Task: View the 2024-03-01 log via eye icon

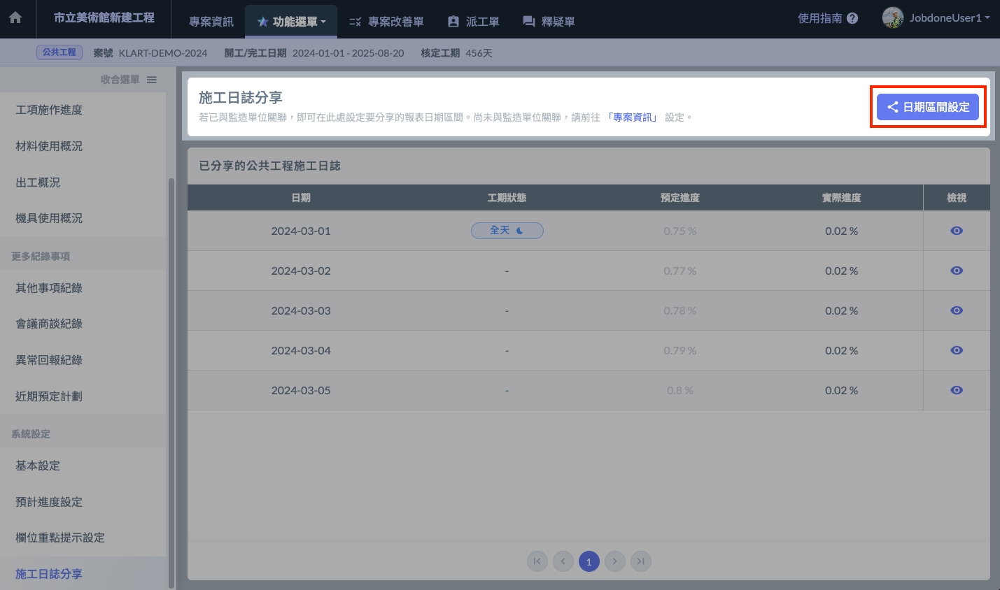Action: pos(957,231)
